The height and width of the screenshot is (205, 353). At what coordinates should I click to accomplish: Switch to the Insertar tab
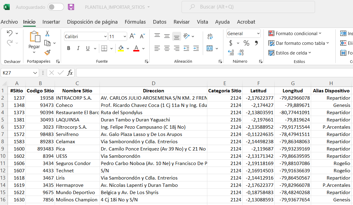click(51, 22)
